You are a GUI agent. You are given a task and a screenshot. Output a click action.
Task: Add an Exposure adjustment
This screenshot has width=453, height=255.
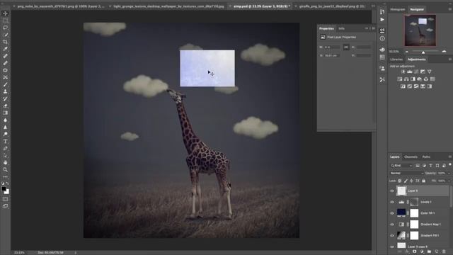point(423,72)
